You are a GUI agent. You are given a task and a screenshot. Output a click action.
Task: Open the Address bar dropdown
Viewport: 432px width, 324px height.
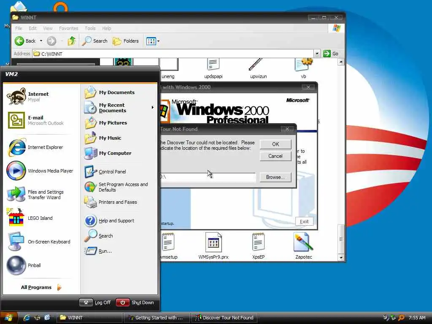(317, 54)
